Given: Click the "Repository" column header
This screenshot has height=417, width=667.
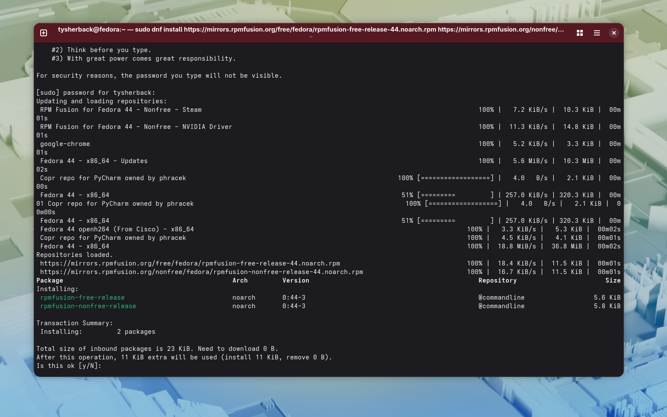Looking at the screenshot, I should point(498,280).
